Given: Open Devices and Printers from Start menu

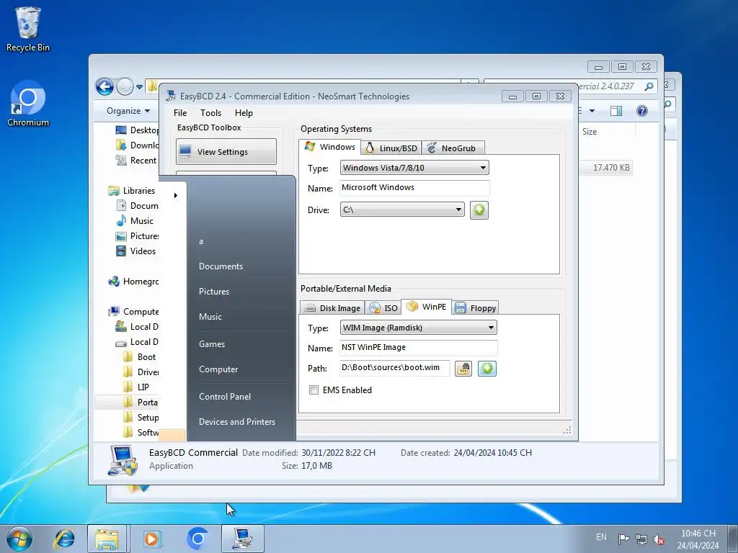Looking at the screenshot, I should [237, 422].
